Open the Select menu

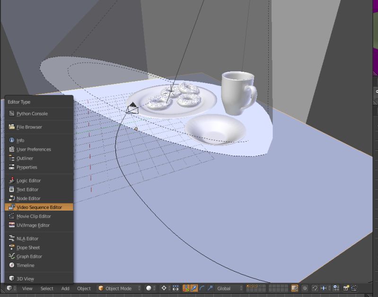47,289
